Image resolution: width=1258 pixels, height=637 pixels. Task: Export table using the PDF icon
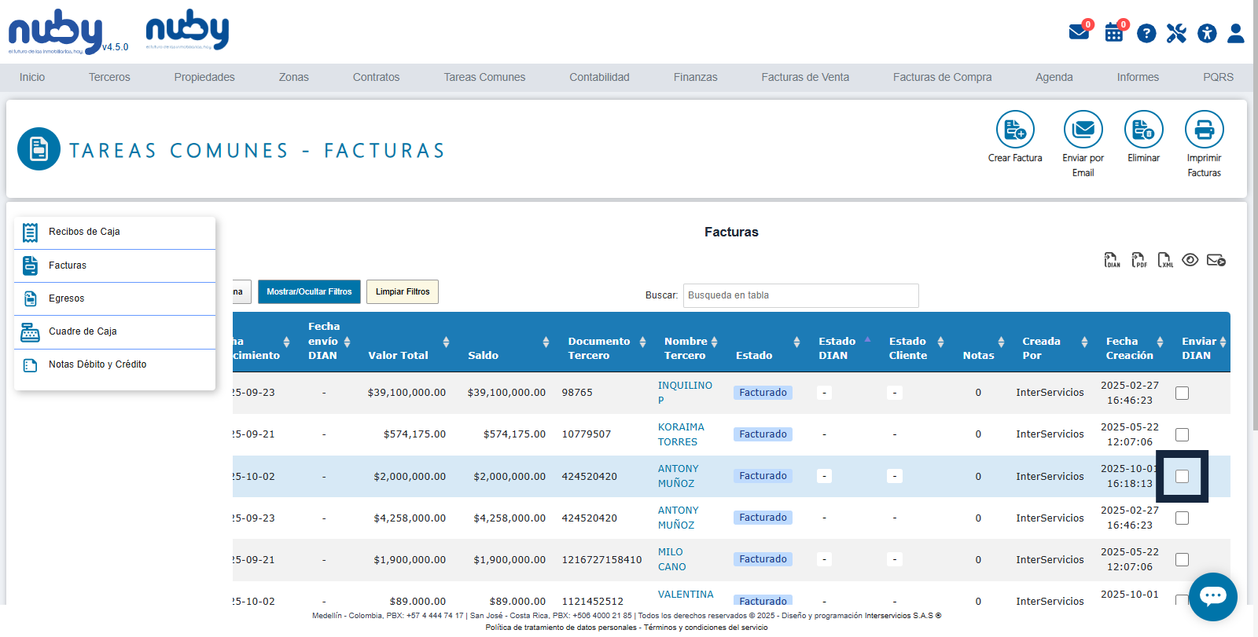tap(1138, 260)
